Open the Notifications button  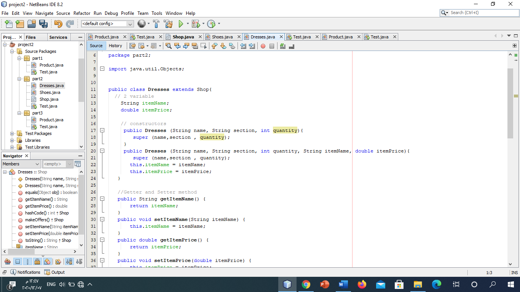pyautogui.click(x=26, y=272)
